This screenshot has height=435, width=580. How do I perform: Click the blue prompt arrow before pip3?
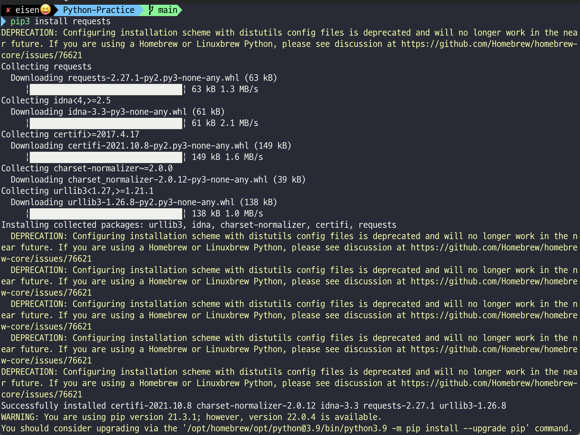(4, 21)
